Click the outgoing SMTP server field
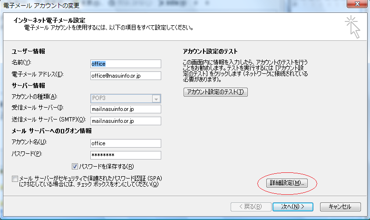370x220 pixels. (126, 121)
